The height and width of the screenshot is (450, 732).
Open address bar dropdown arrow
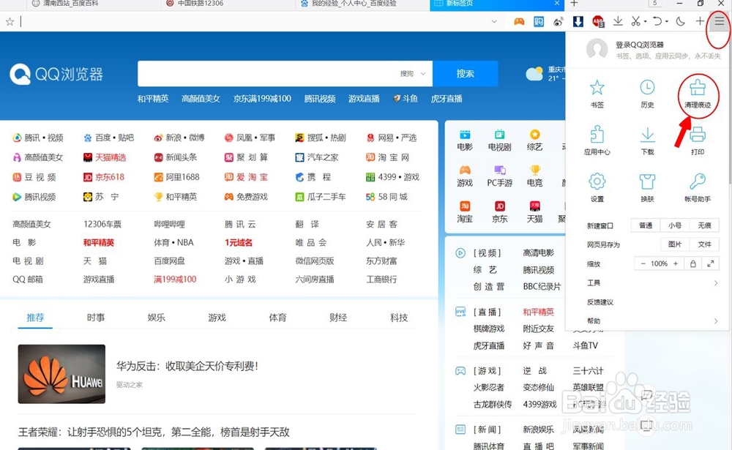494,21
